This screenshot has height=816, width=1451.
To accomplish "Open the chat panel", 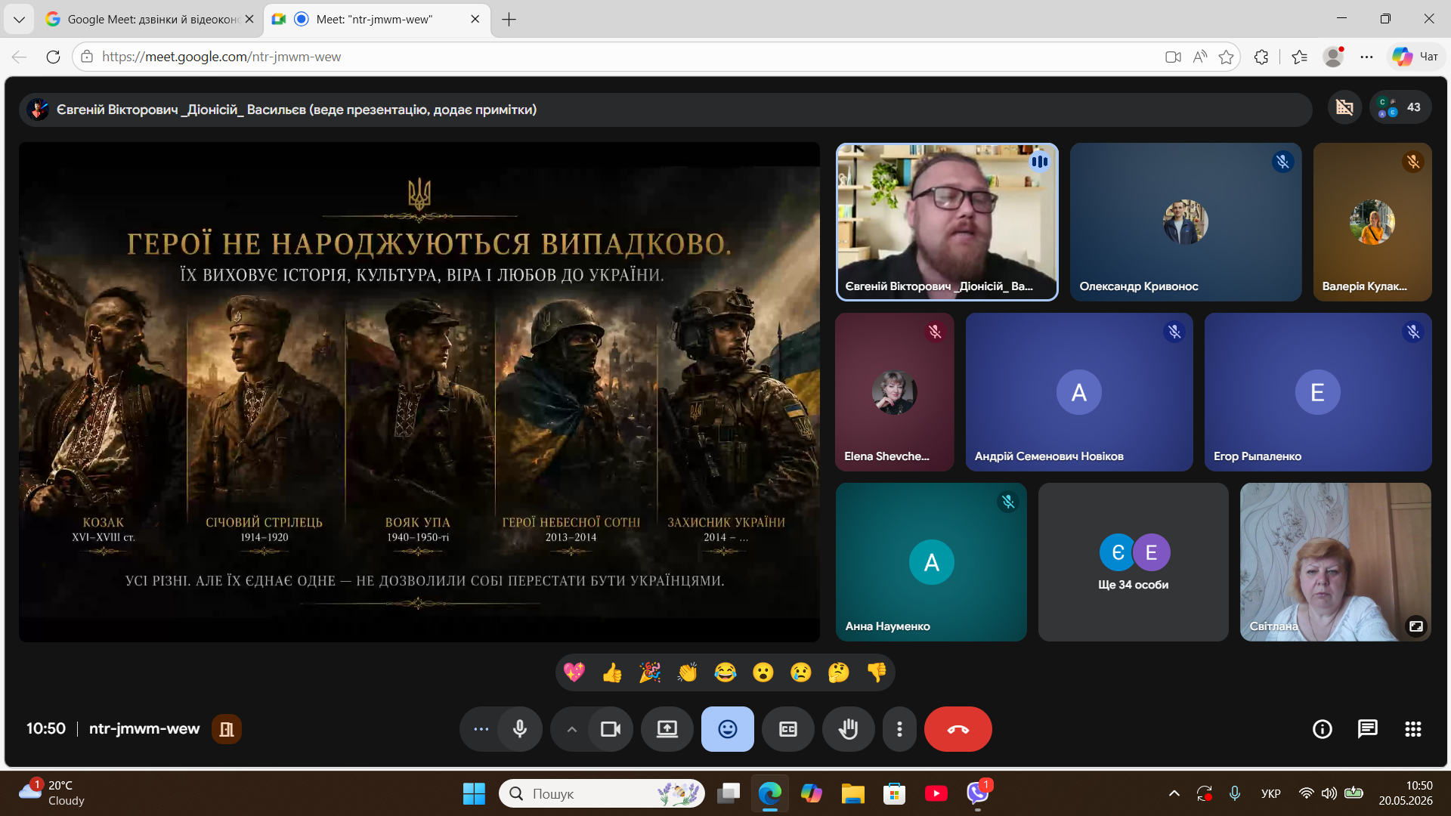I will (x=1368, y=729).
